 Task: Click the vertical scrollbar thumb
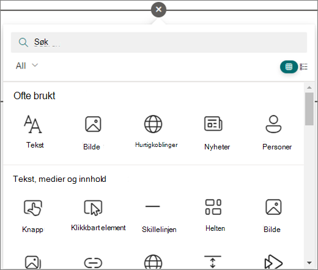click(309, 109)
